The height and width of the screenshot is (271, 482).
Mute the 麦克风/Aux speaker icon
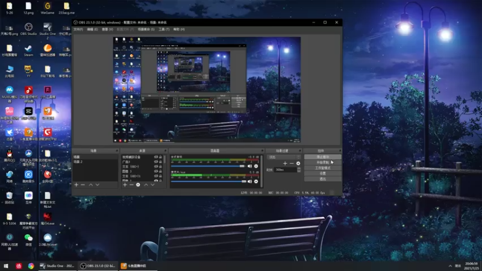click(x=249, y=181)
